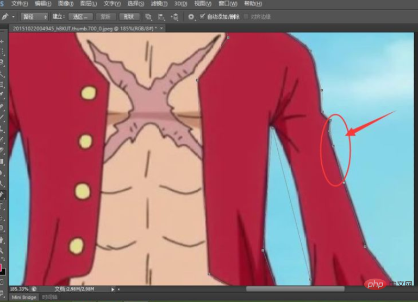Open the 选择(S) menu
Image resolution: width=418 pixels, height=302 pixels.
coord(136,4)
